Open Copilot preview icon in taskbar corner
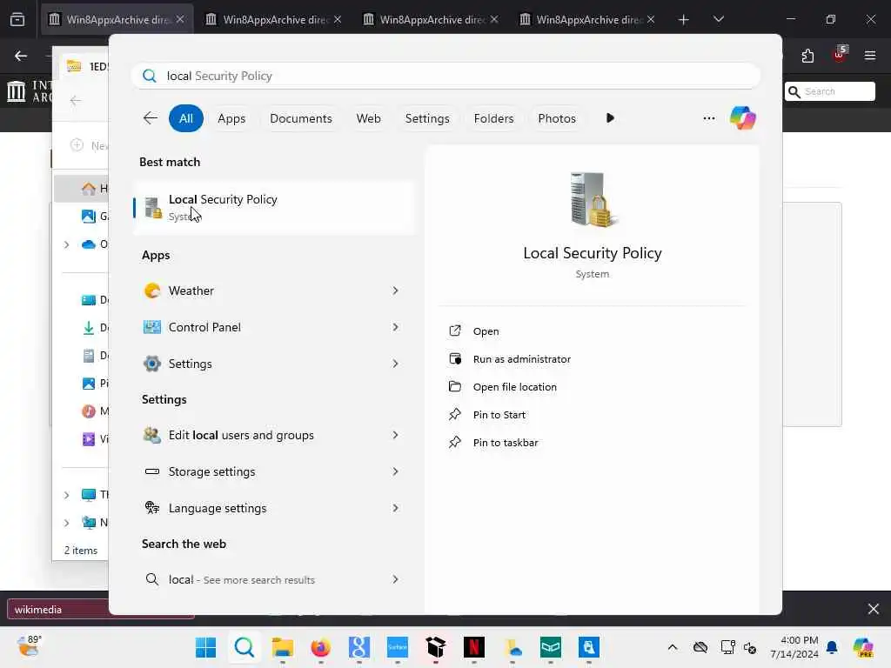This screenshot has height=668, width=891. pos(862,647)
